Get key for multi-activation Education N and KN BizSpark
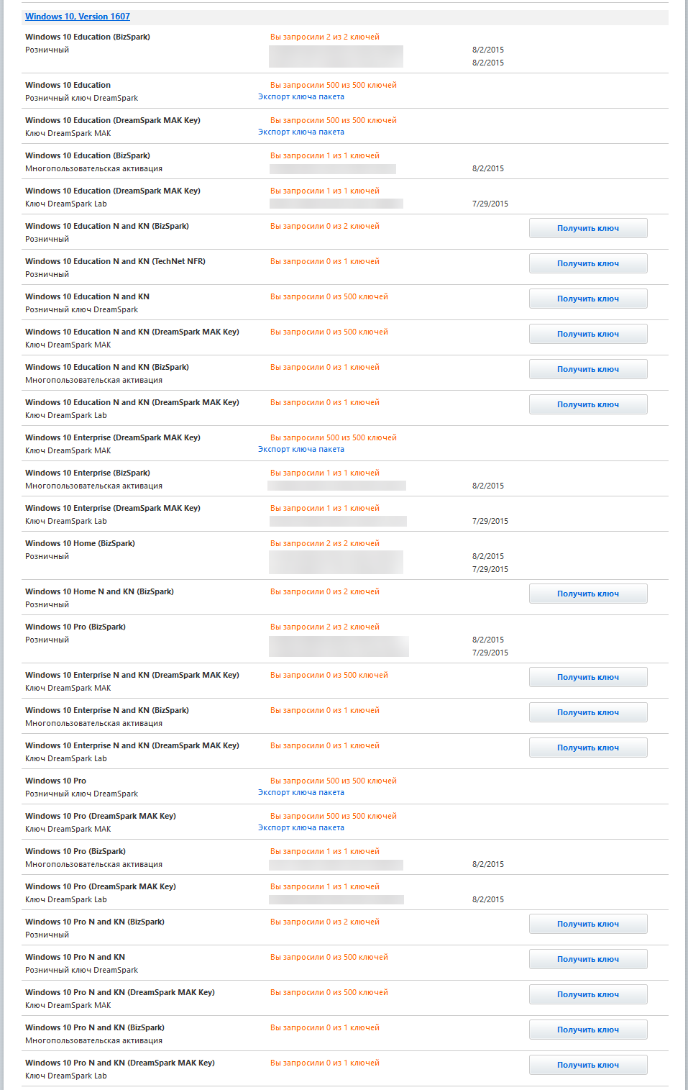 587,369
